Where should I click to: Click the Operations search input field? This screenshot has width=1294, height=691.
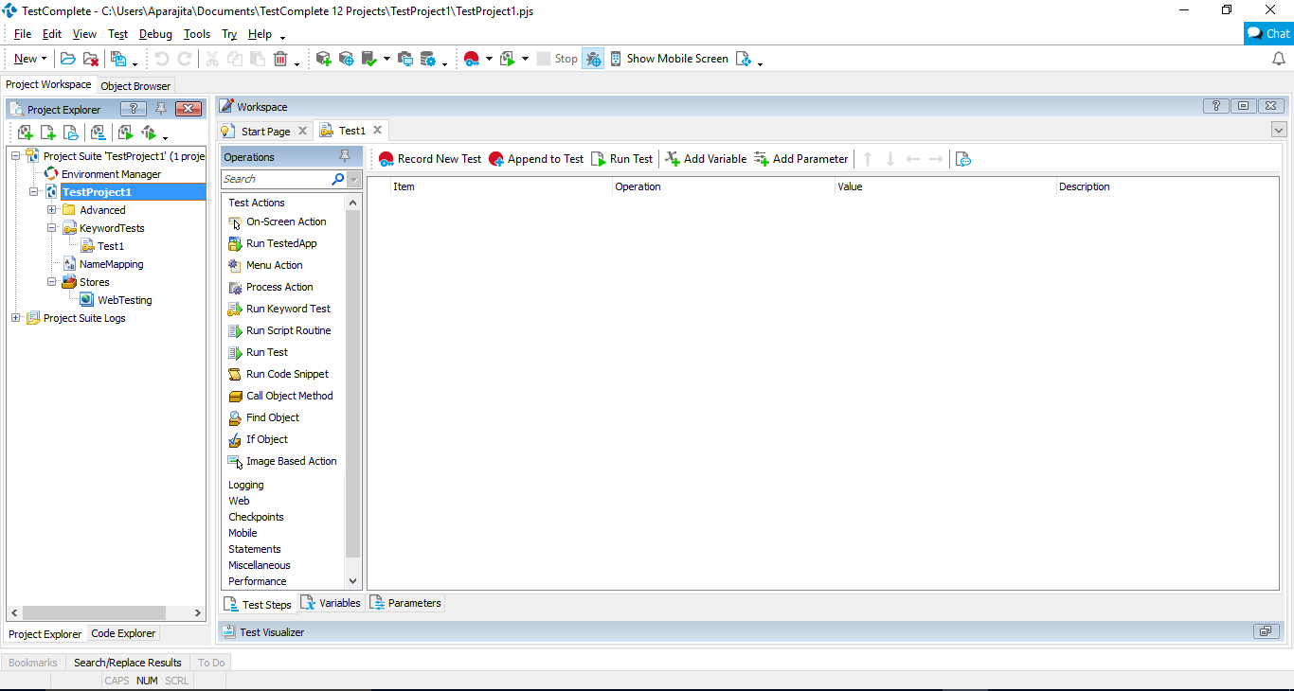pos(276,179)
